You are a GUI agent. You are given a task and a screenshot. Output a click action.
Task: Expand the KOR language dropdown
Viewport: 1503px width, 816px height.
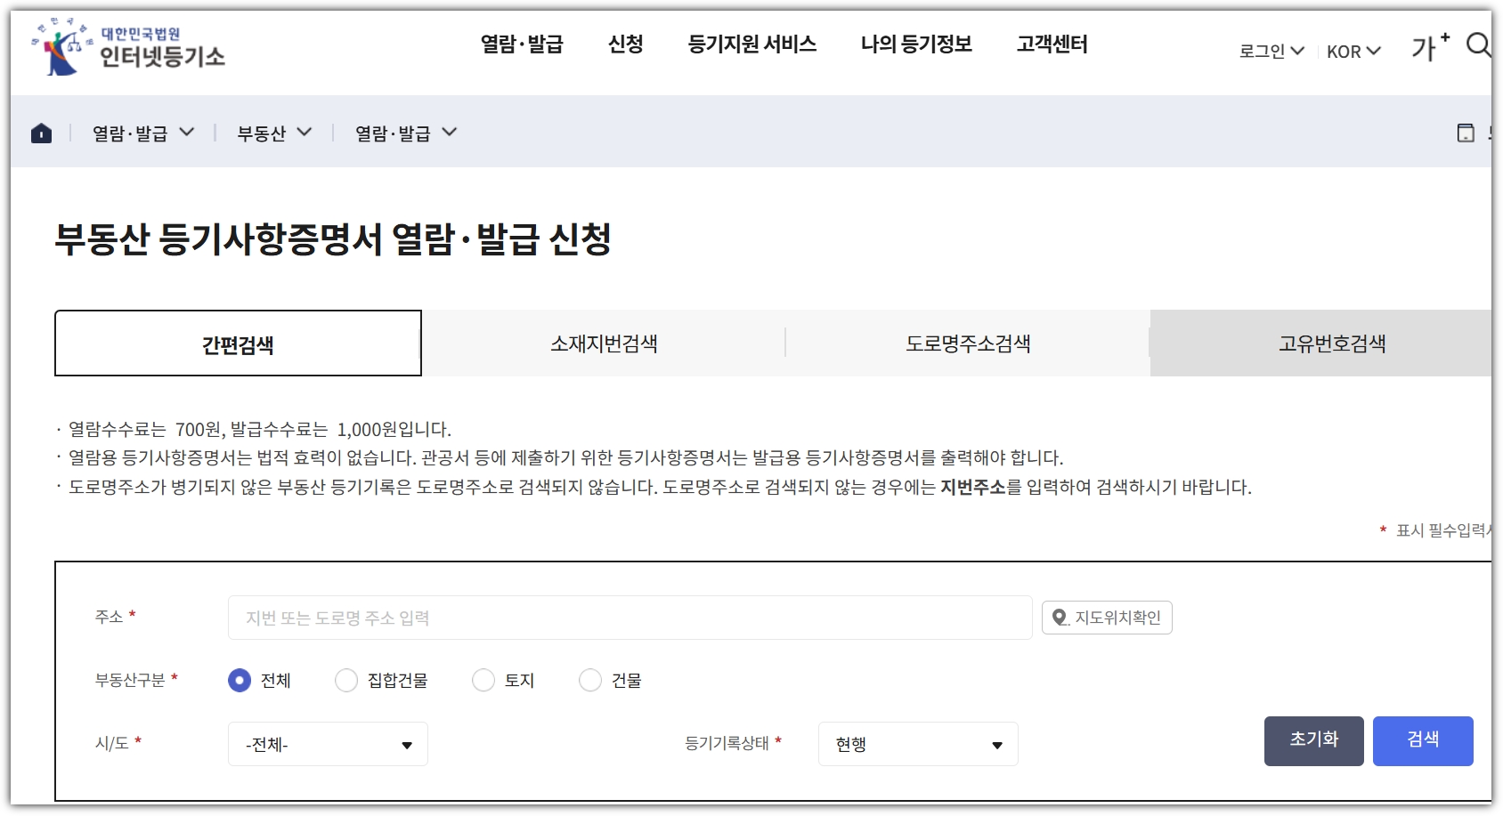click(1352, 52)
